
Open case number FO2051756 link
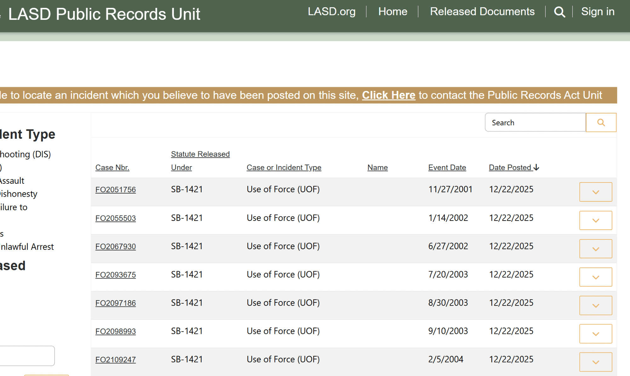[116, 190]
